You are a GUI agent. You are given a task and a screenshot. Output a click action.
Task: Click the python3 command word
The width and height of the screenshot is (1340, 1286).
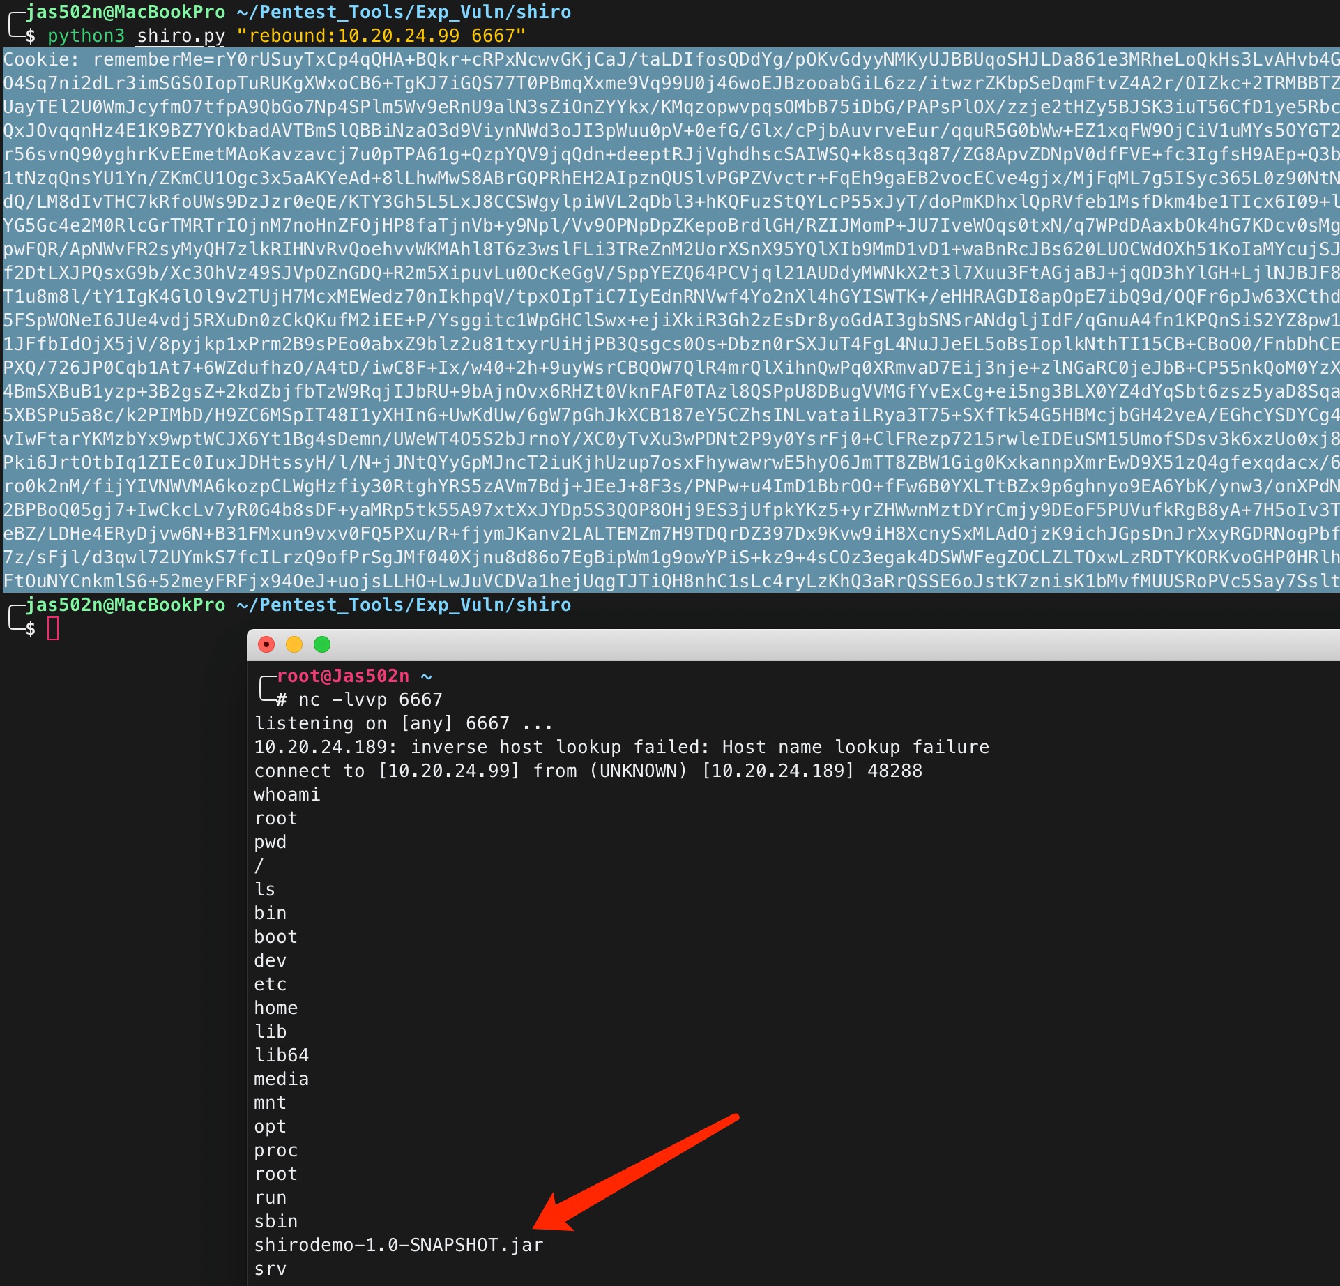tap(86, 36)
